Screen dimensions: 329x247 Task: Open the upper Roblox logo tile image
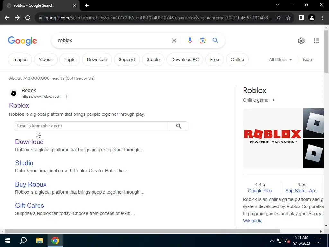click(313, 123)
